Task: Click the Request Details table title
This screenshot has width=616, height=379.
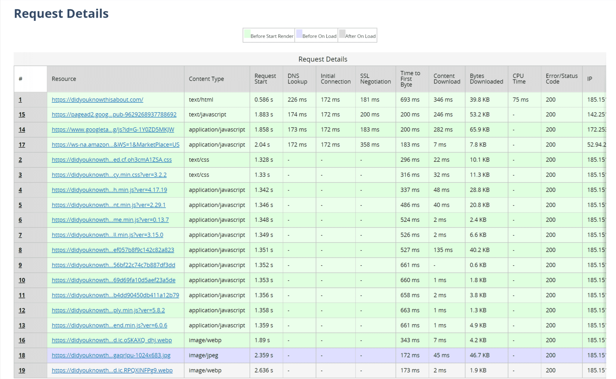Action: (322, 59)
